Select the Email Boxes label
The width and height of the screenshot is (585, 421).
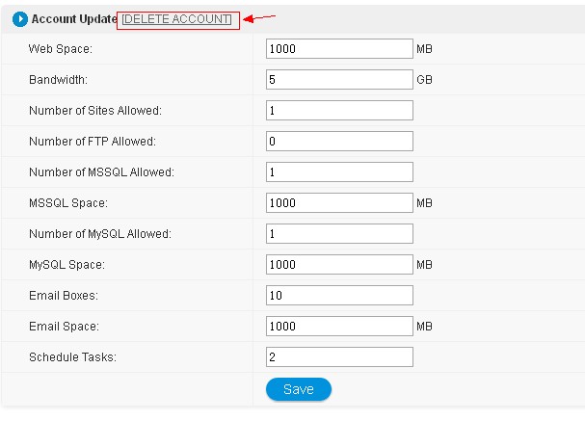(64, 296)
